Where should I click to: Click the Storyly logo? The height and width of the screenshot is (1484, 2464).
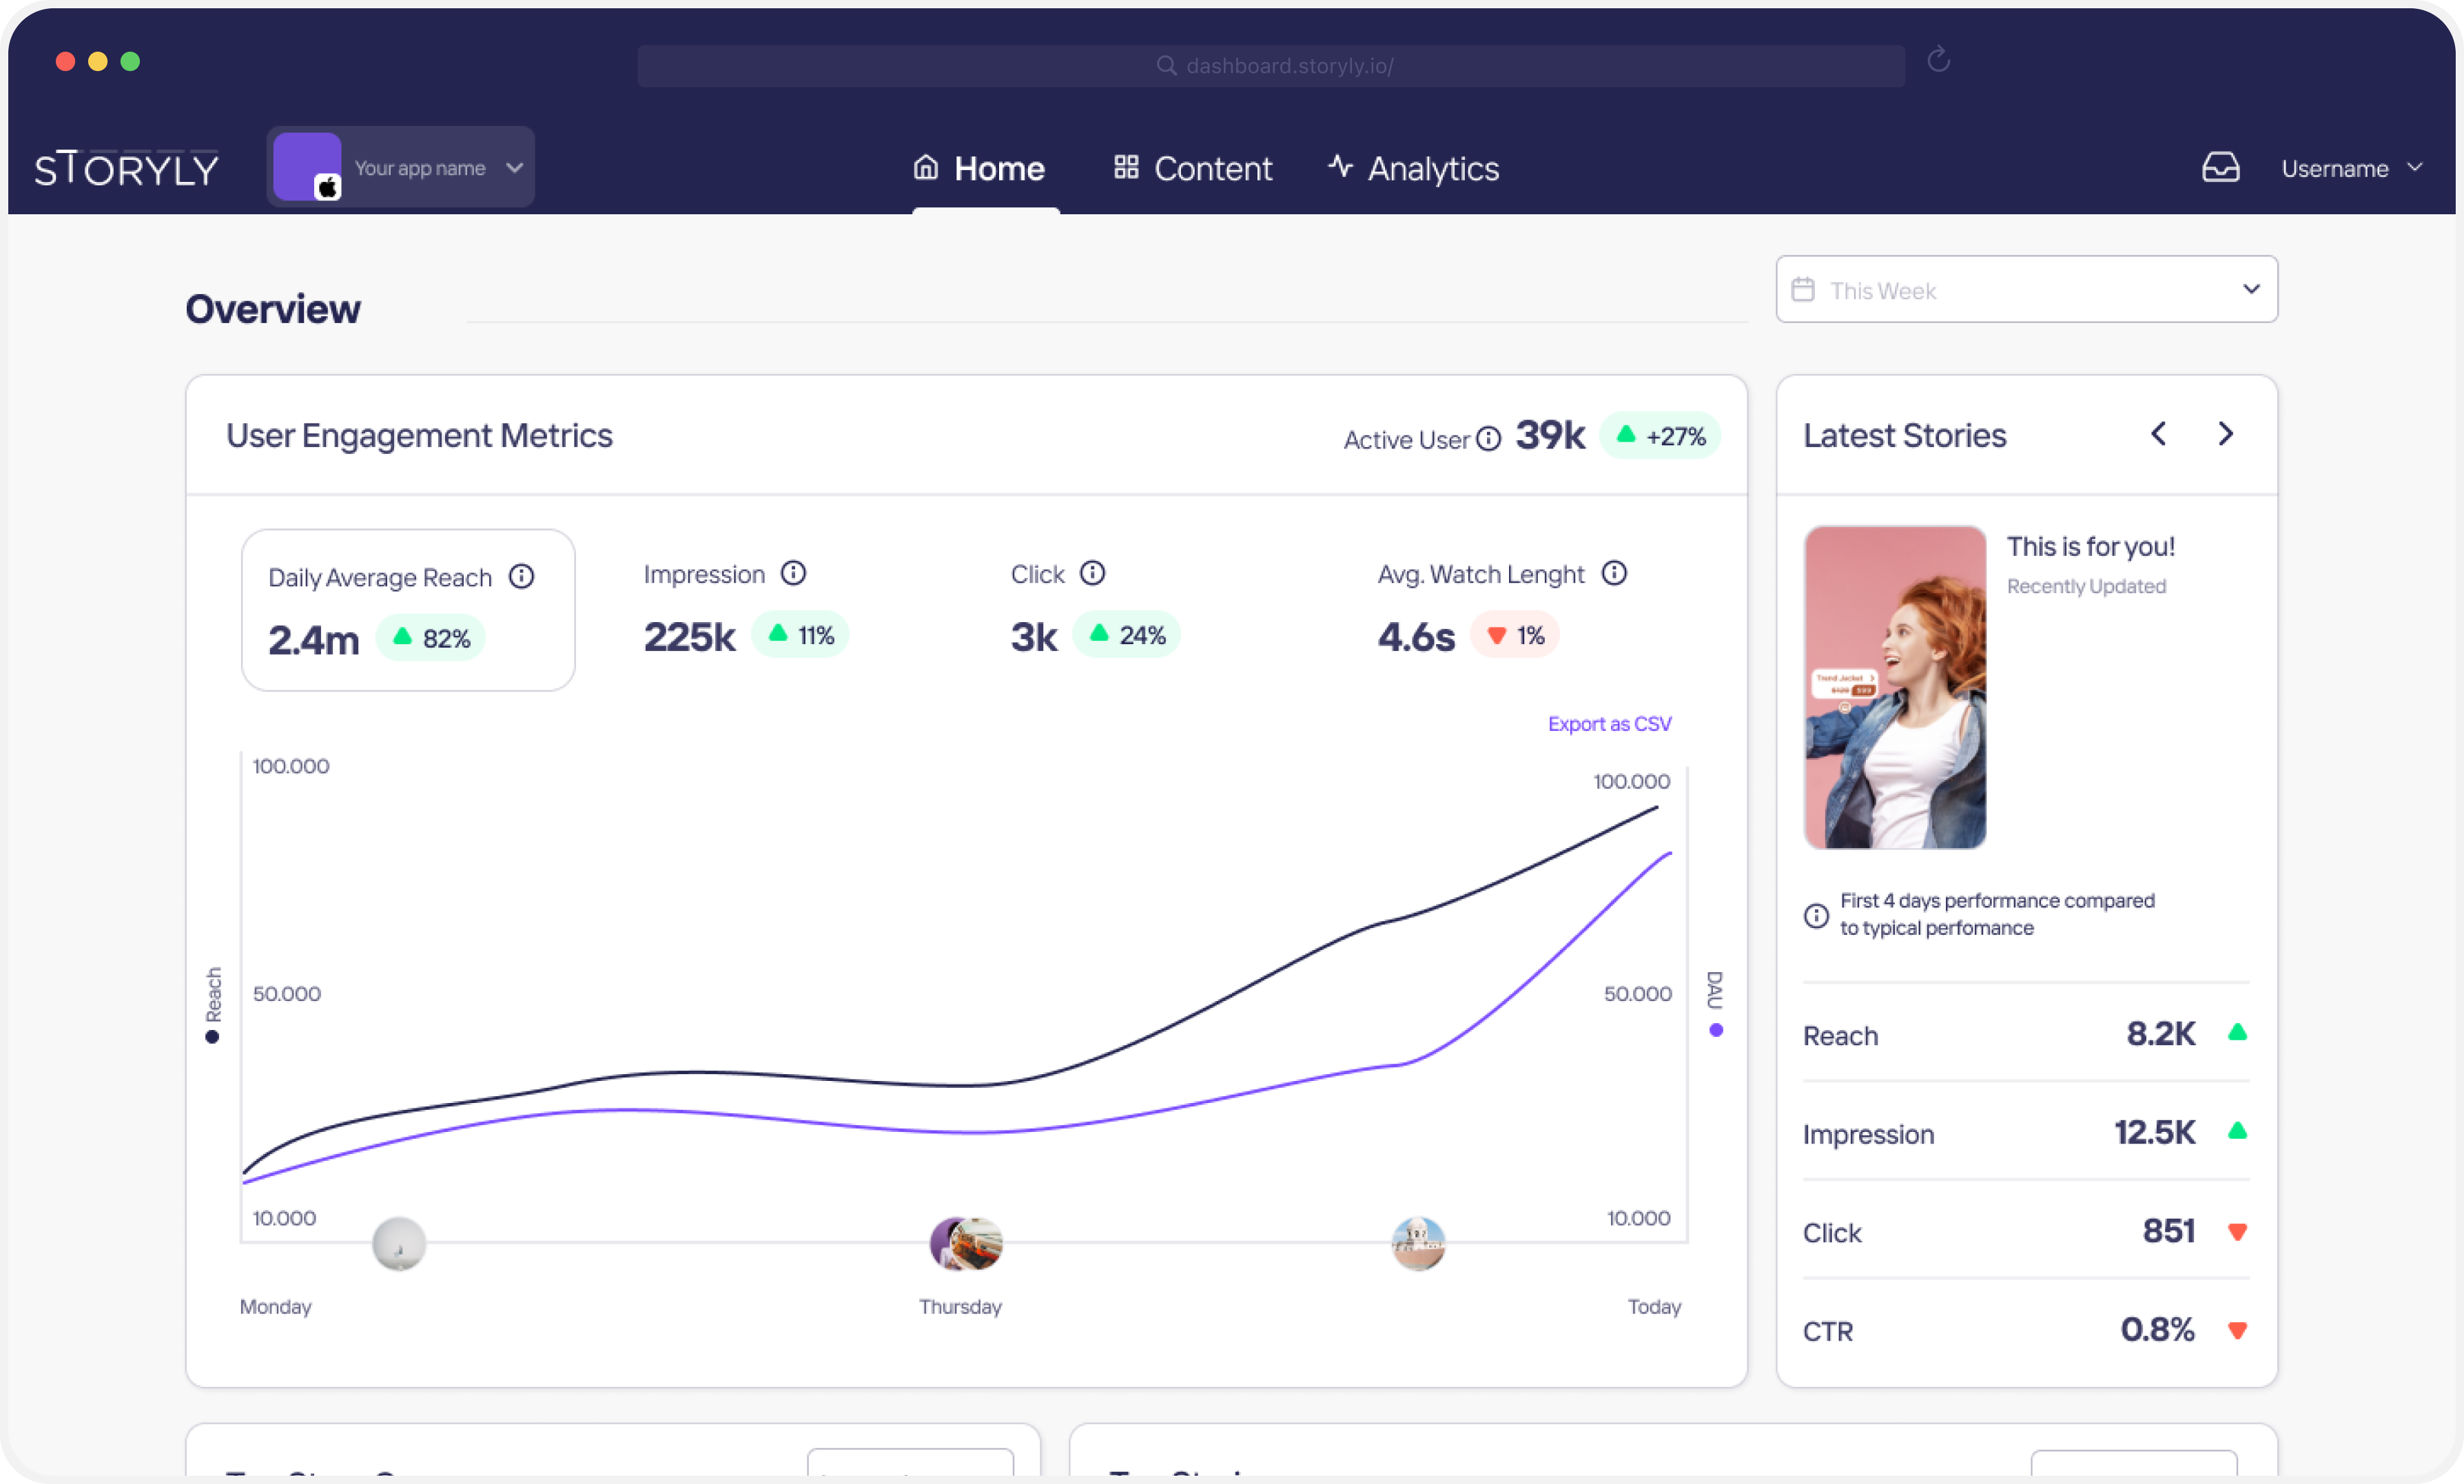click(x=127, y=168)
